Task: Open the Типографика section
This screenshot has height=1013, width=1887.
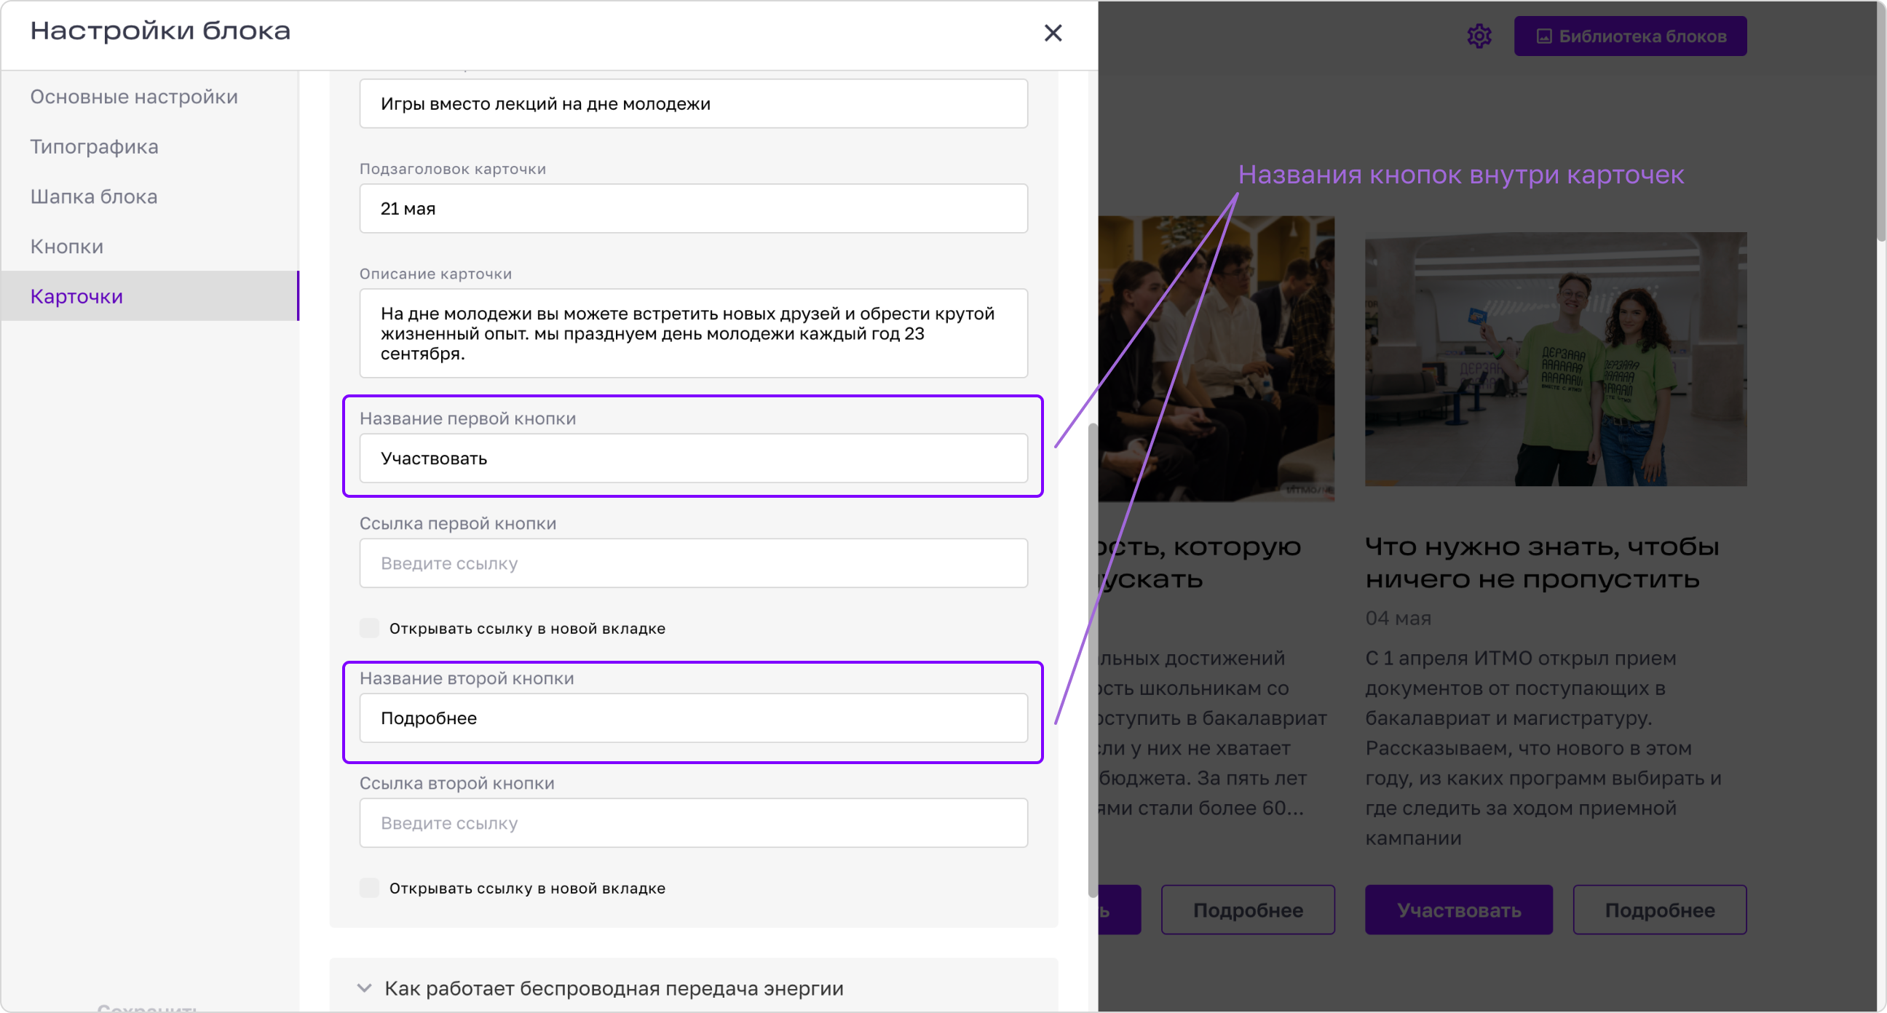Action: pos(150,146)
